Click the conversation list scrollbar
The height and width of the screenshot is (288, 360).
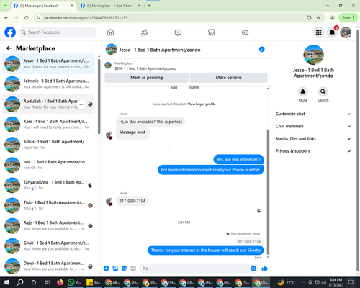tap(99, 96)
